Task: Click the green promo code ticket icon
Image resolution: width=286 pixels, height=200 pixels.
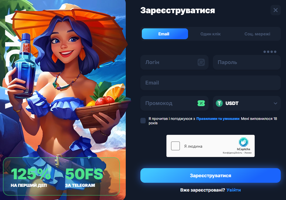Action: point(201,103)
